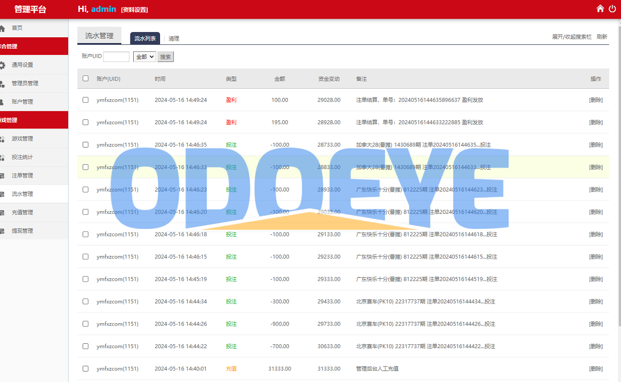
Task: Click the 账户(UID) column header
Action: [108, 79]
